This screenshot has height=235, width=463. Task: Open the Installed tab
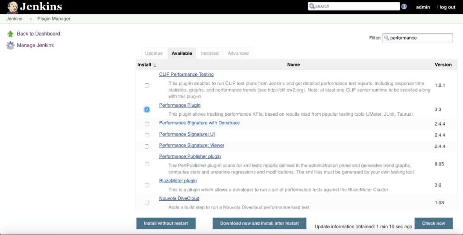pos(210,53)
